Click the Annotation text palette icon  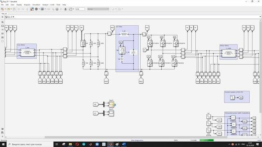(2, 33)
